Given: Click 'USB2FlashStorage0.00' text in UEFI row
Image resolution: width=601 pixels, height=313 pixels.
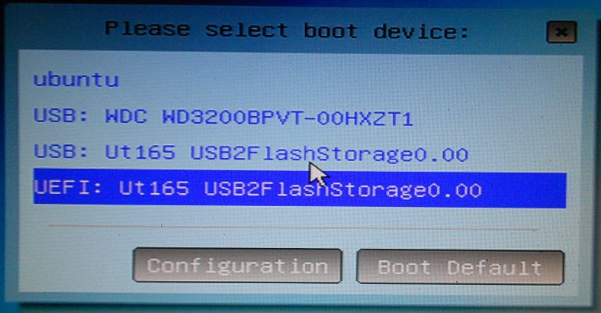Looking at the screenshot, I should (342, 189).
